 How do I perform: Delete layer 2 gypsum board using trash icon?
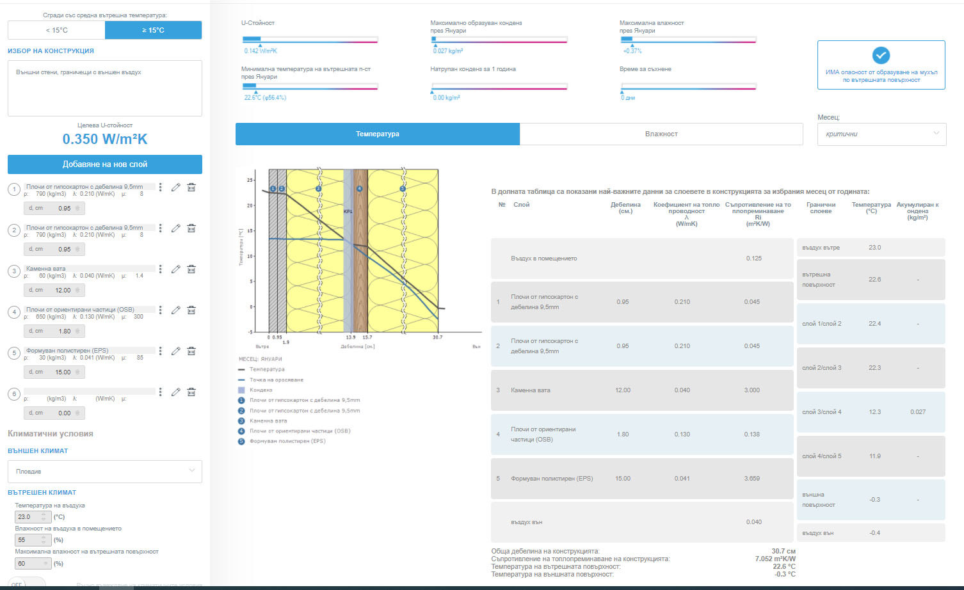tap(191, 228)
